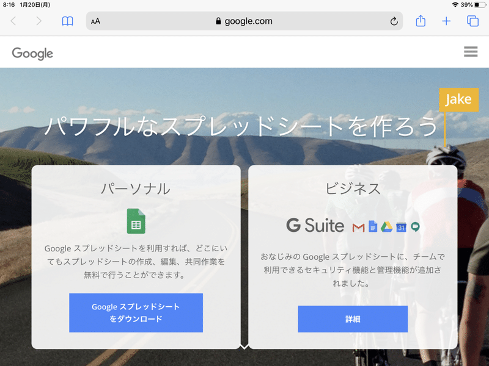Tap the AA reader view button
Screen dimensions: 489x366
coord(95,21)
